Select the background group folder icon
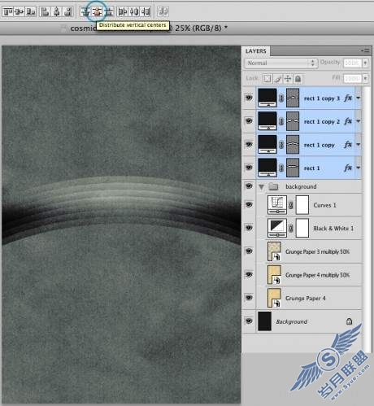374x406 pixels. click(273, 186)
